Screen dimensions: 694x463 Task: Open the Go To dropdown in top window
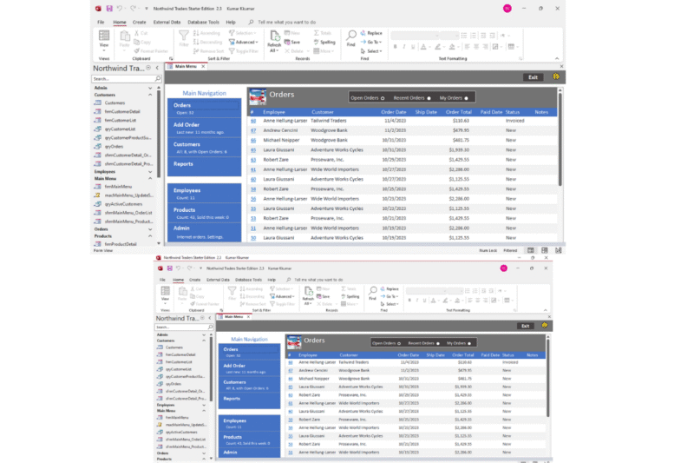(x=373, y=42)
